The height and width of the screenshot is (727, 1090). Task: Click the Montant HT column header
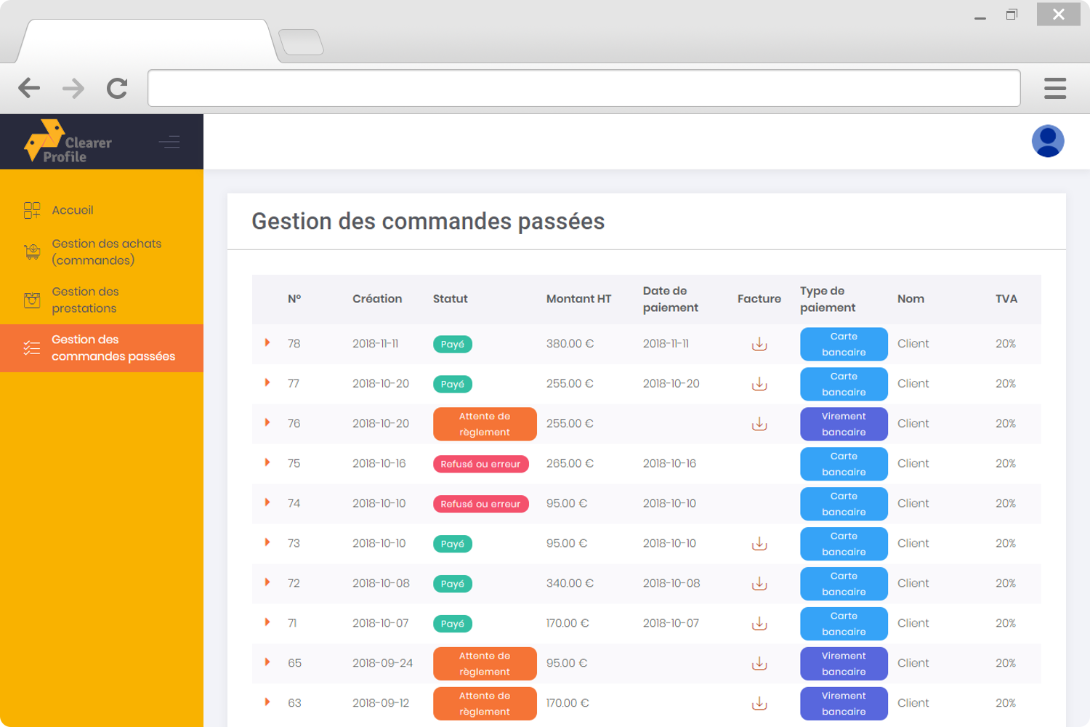(579, 299)
